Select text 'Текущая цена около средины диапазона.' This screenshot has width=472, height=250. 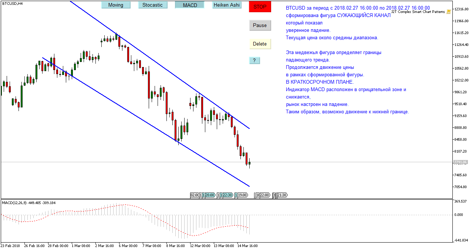click(332, 38)
